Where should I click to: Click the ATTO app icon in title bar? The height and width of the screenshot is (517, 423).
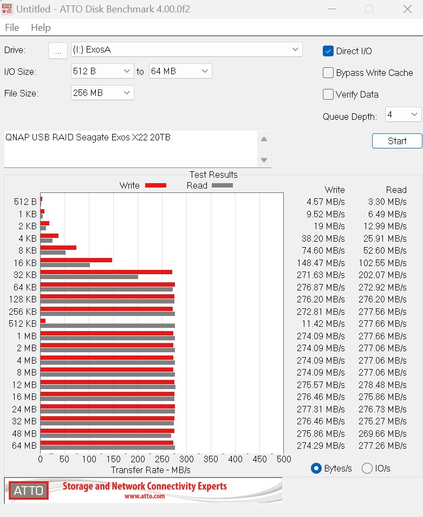(8, 9)
